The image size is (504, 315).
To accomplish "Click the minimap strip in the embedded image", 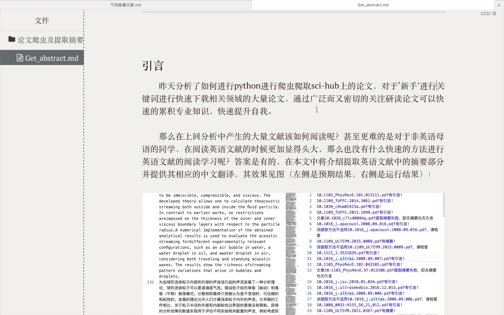I will (x=291, y=254).
